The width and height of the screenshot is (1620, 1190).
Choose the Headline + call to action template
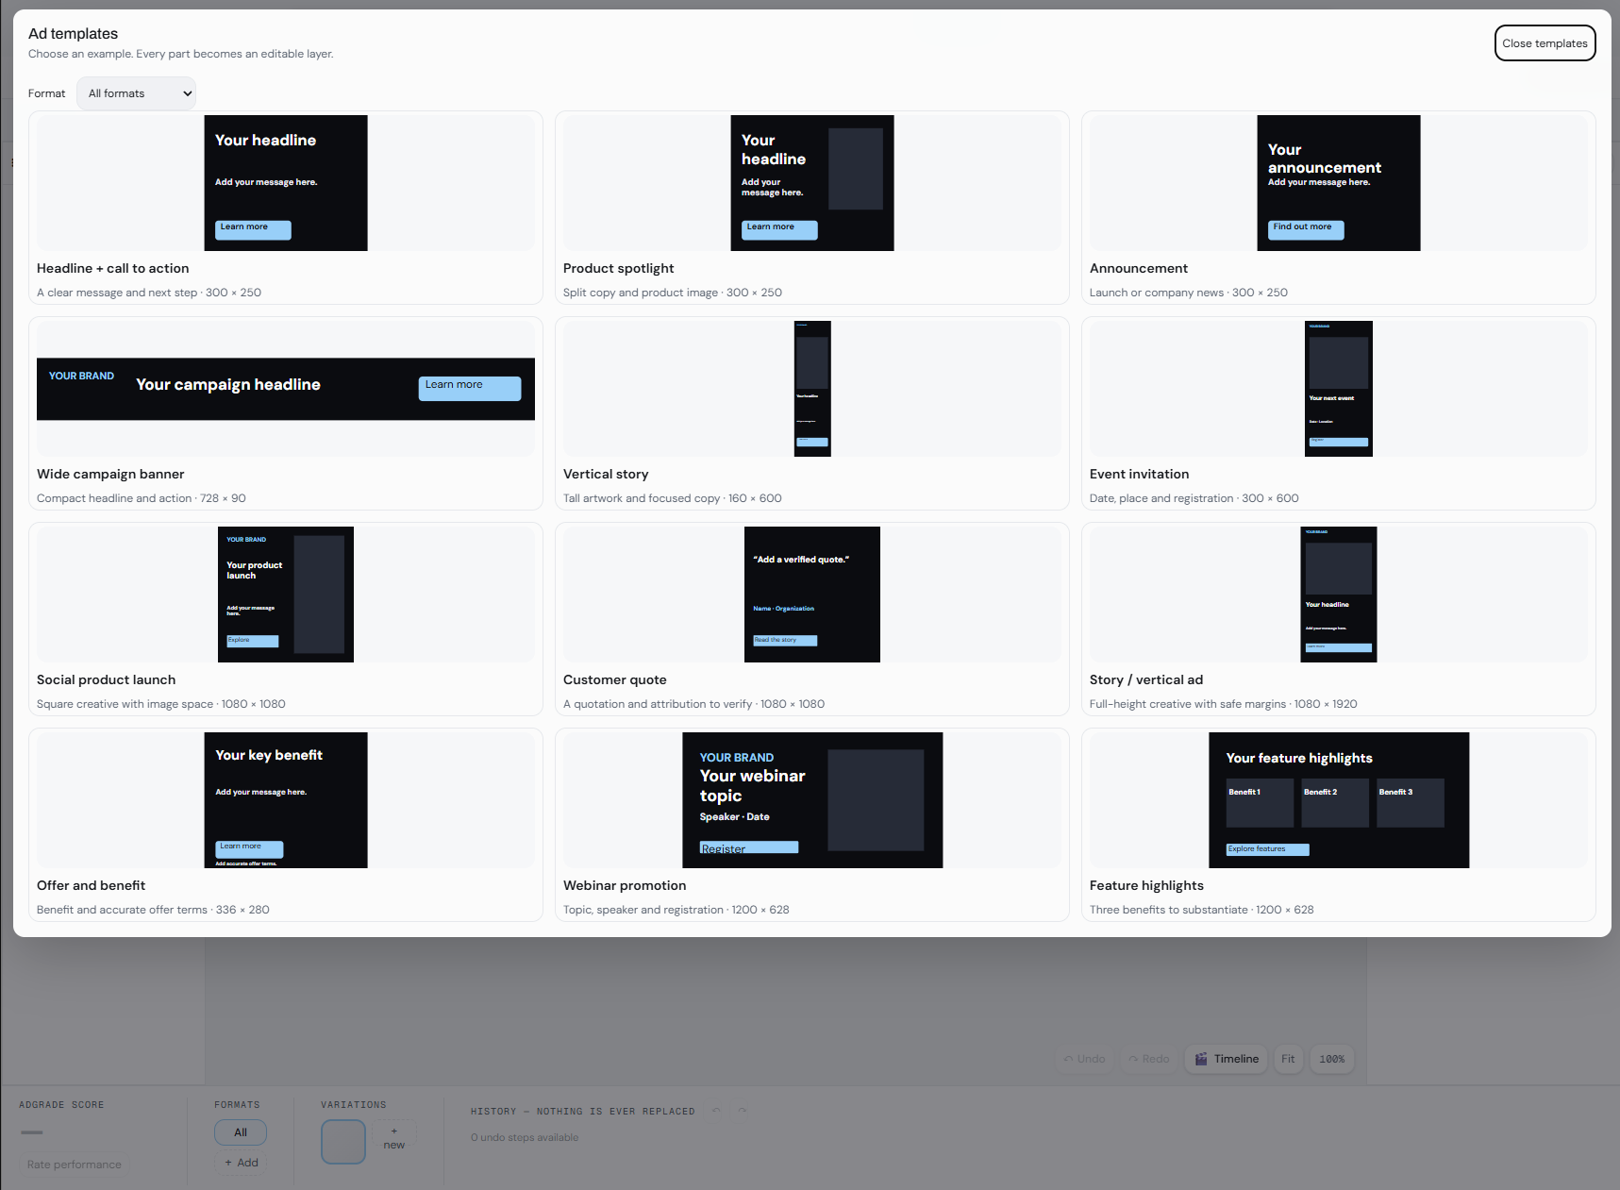[x=286, y=208]
